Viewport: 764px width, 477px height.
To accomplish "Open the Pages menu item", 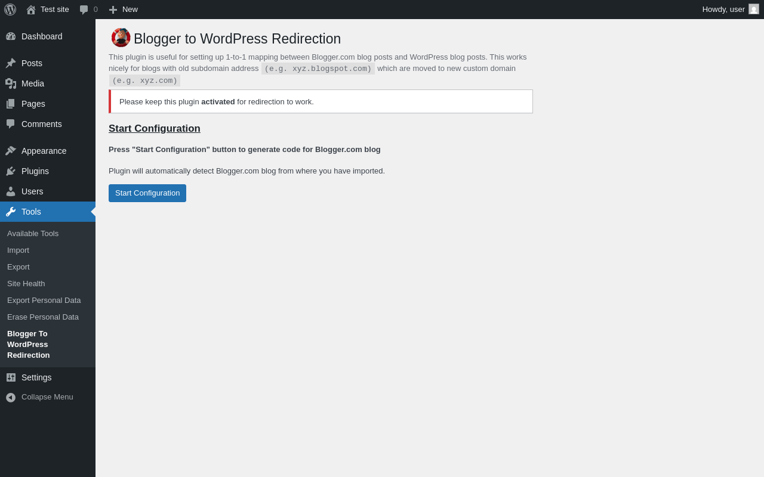I will tap(48, 104).
